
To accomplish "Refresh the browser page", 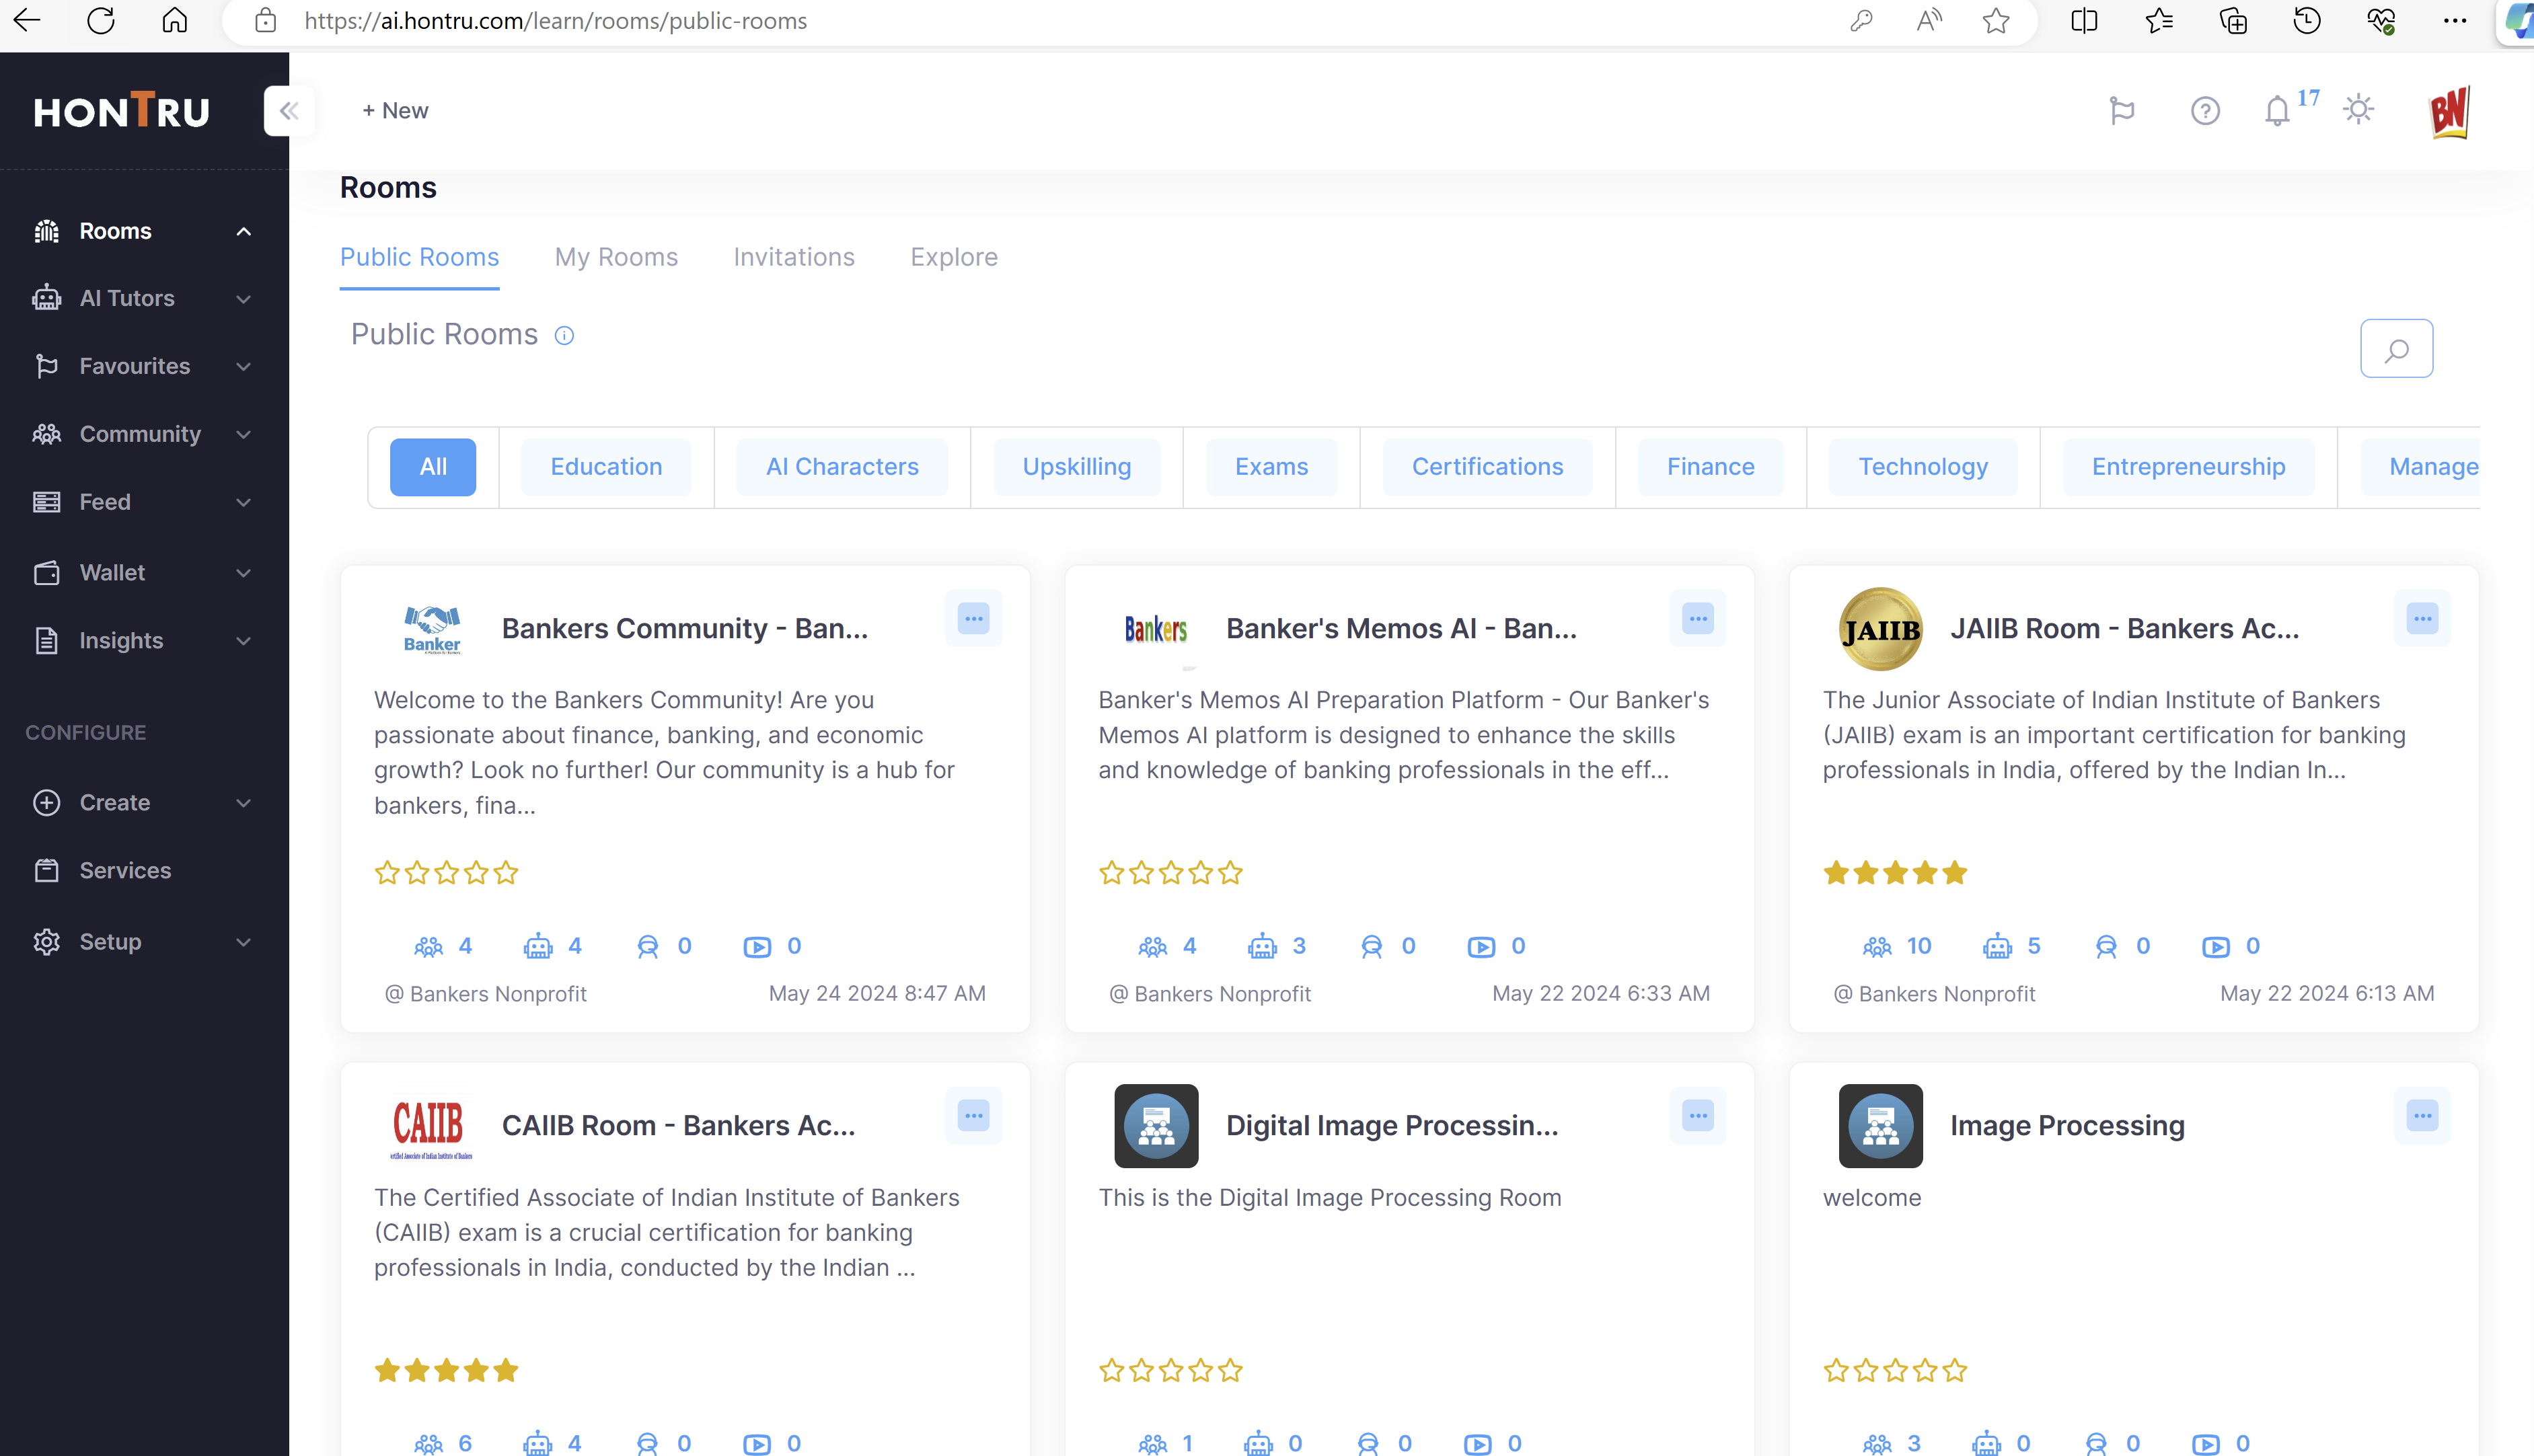I will coord(101,21).
